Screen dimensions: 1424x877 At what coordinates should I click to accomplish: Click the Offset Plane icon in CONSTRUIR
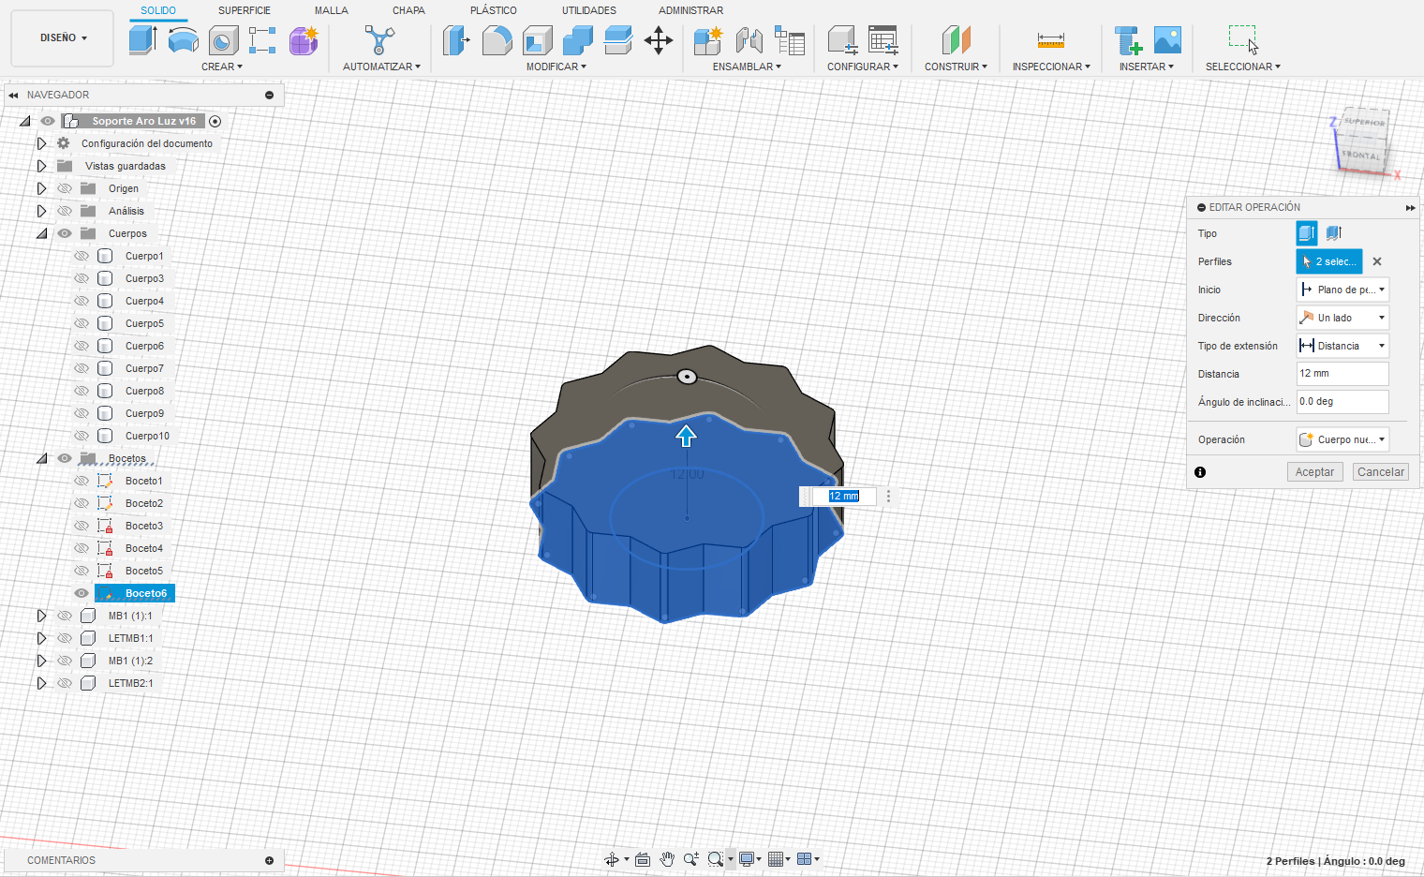click(956, 40)
